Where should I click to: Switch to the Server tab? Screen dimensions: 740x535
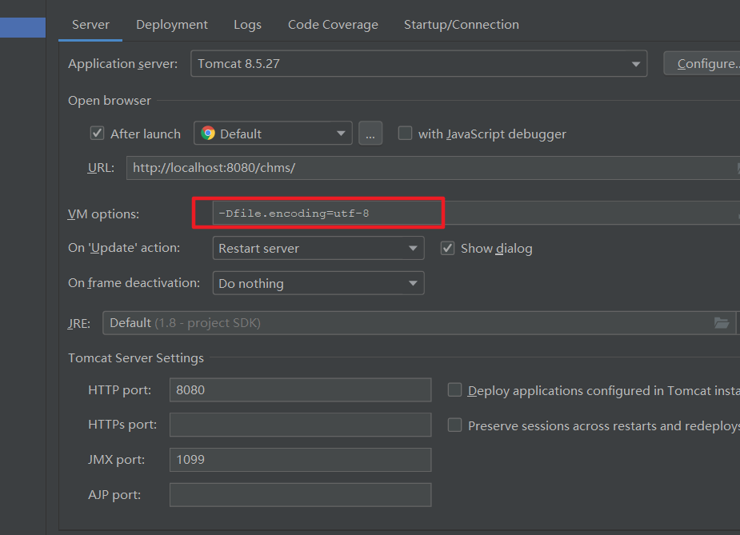coord(90,25)
